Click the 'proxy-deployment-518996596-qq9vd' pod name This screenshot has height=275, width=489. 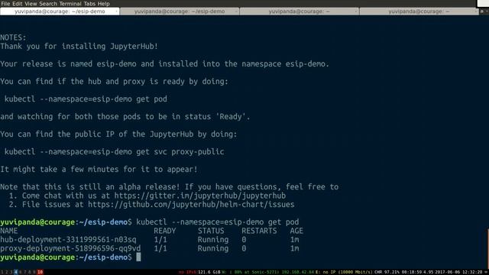70,248
